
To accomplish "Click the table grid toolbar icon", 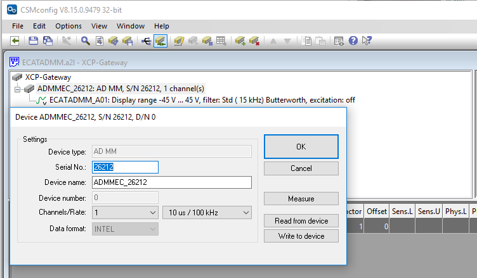I will (x=221, y=41).
